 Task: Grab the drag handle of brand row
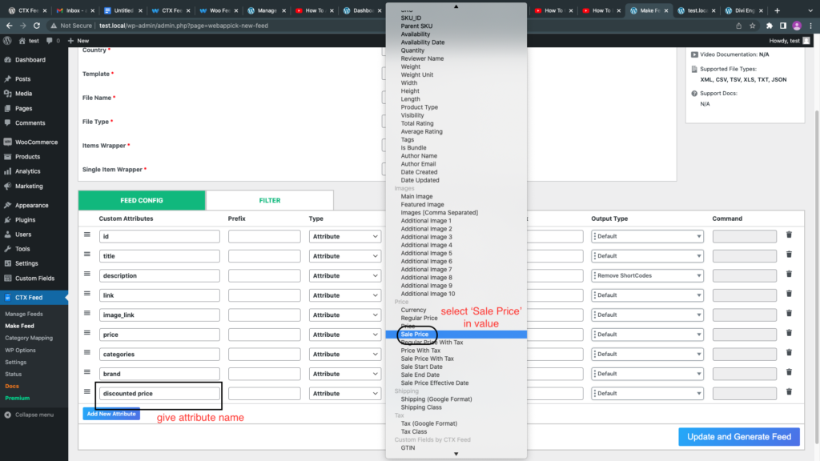click(x=87, y=371)
